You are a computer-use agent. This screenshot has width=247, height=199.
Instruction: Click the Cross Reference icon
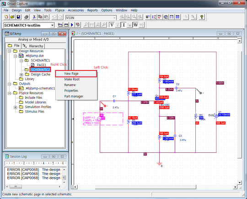(x=172, y=17)
